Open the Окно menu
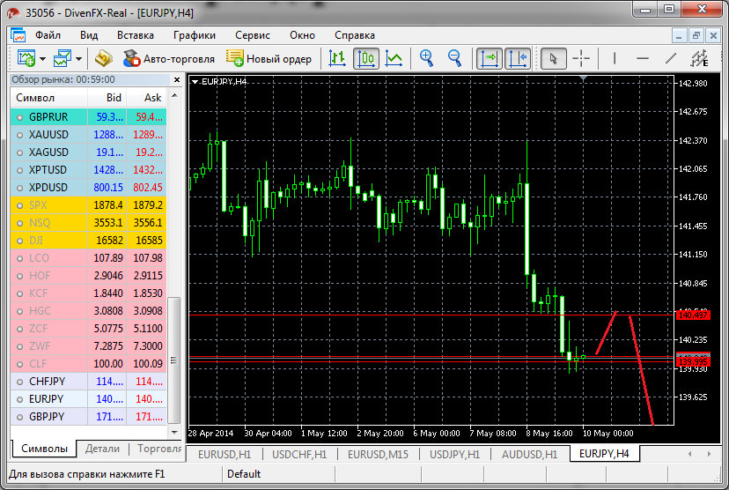The width and height of the screenshot is (729, 490). (x=302, y=35)
